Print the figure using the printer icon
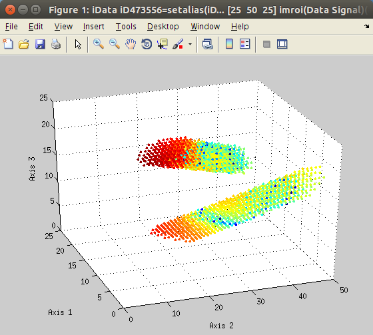This screenshot has width=373, height=335. tap(56, 44)
